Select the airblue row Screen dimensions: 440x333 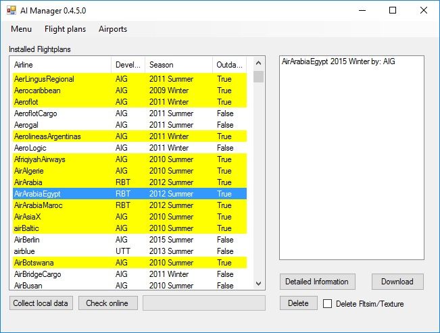click(x=130, y=251)
